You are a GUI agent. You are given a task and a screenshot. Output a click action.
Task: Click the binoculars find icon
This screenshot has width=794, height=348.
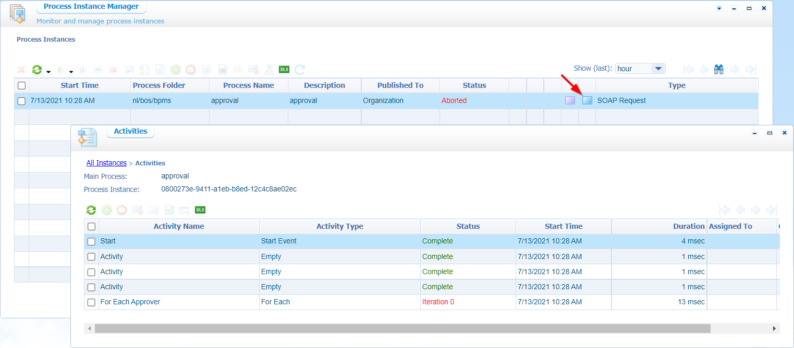point(719,69)
